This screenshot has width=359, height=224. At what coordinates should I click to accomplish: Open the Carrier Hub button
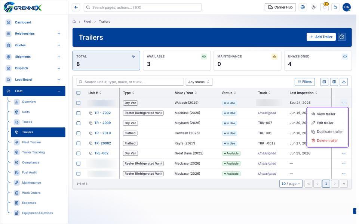[x=280, y=7]
